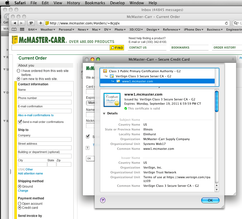This screenshot has width=242, height=219.
Task: Click the split divider handle below certificate chain
Action: (x=159, y=87)
